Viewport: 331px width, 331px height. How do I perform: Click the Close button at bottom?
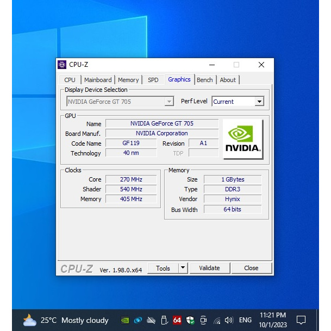click(251, 268)
